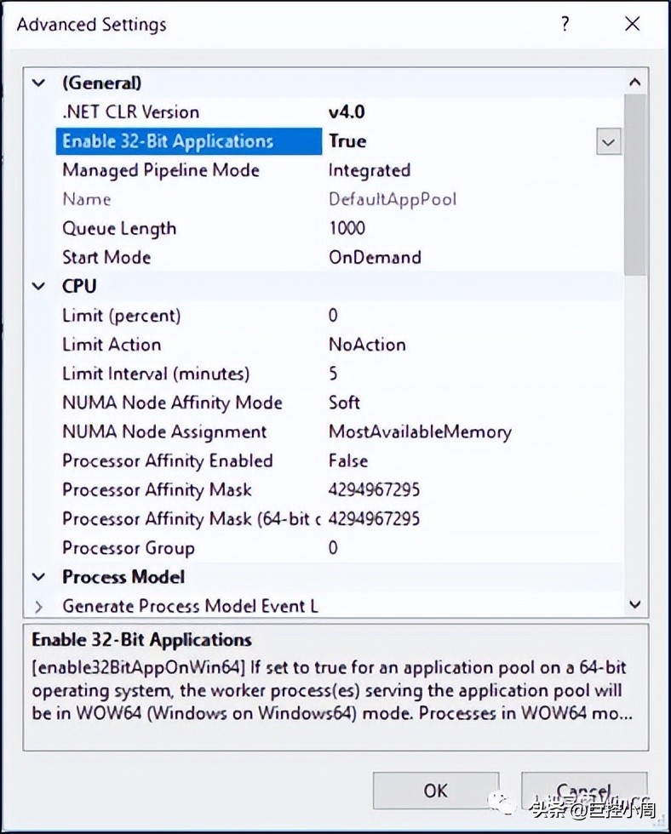Click the vertical scrollbar thumb
Image resolution: width=671 pixels, height=834 pixels.
click(635, 183)
